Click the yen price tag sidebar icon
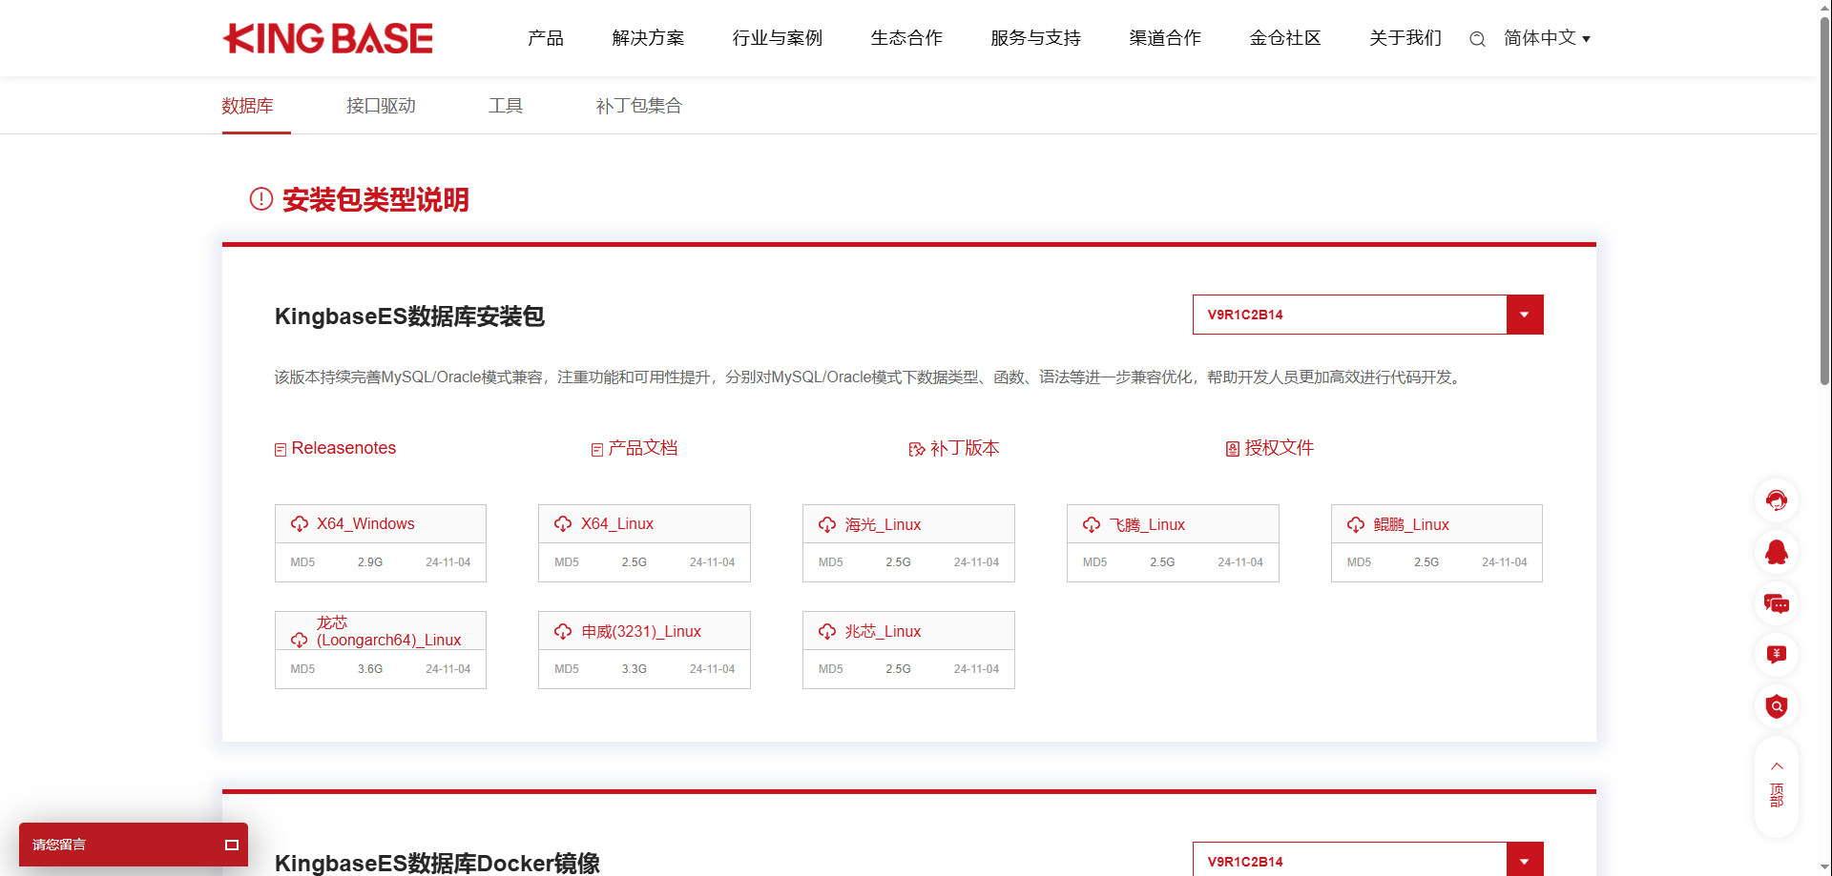Image resolution: width=1832 pixels, height=876 pixels. coord(1776,655)
